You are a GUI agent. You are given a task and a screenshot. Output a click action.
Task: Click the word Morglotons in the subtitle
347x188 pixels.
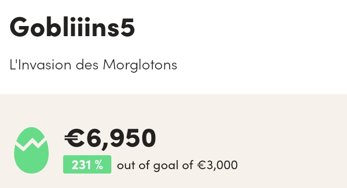140,66
